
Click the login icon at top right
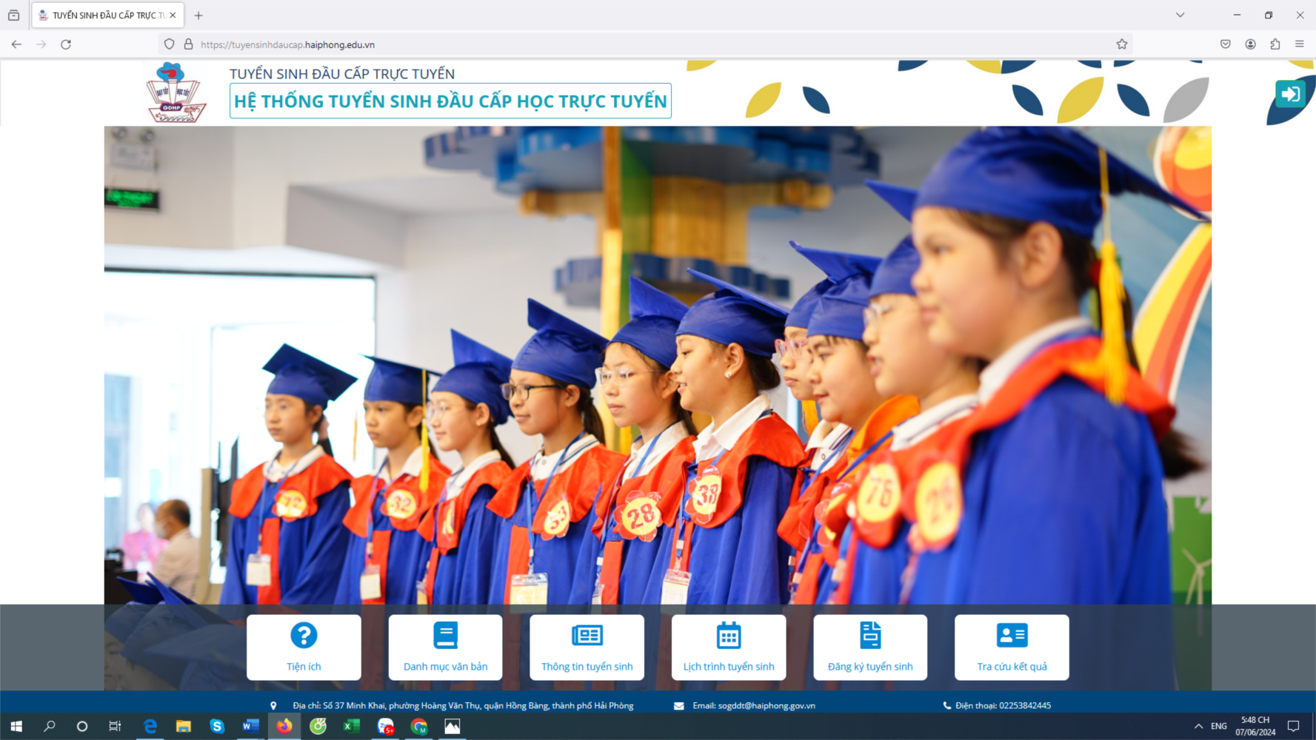click(x=1289, y=94)
